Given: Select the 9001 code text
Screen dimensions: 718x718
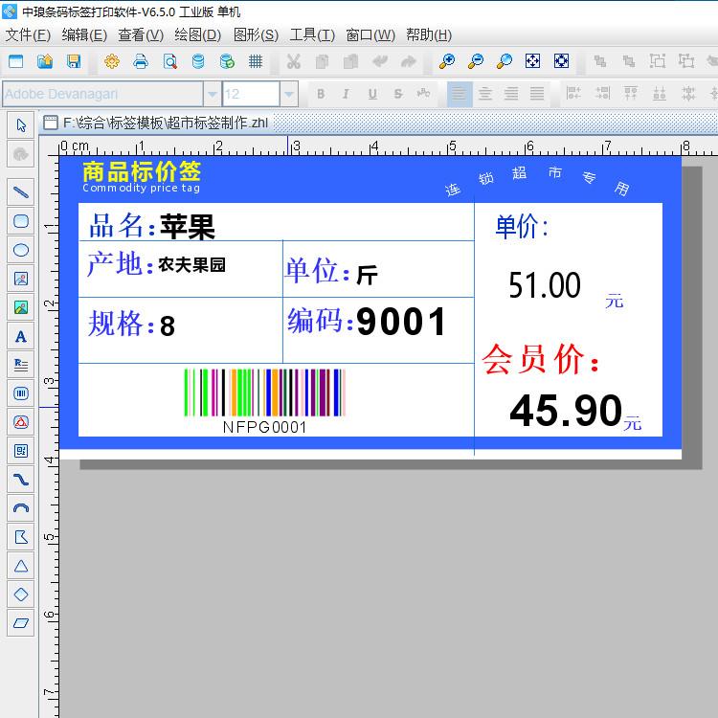Looking at the screenshot, I should point(401,322).
